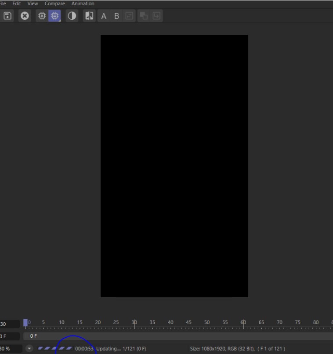Open the zoom percentage dropdown arrow
This screenshot has width=333, height=354.
29,349
